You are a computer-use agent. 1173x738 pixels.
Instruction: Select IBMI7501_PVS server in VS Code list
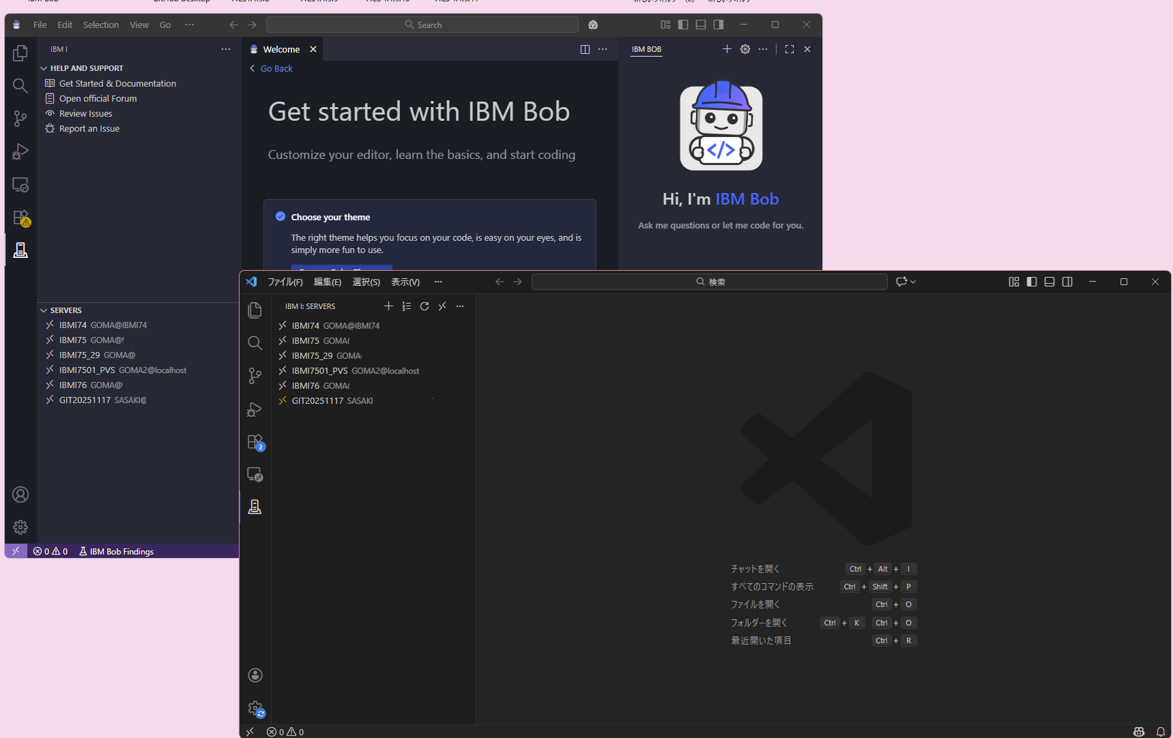pyautogui.click(x=374, y=370)
